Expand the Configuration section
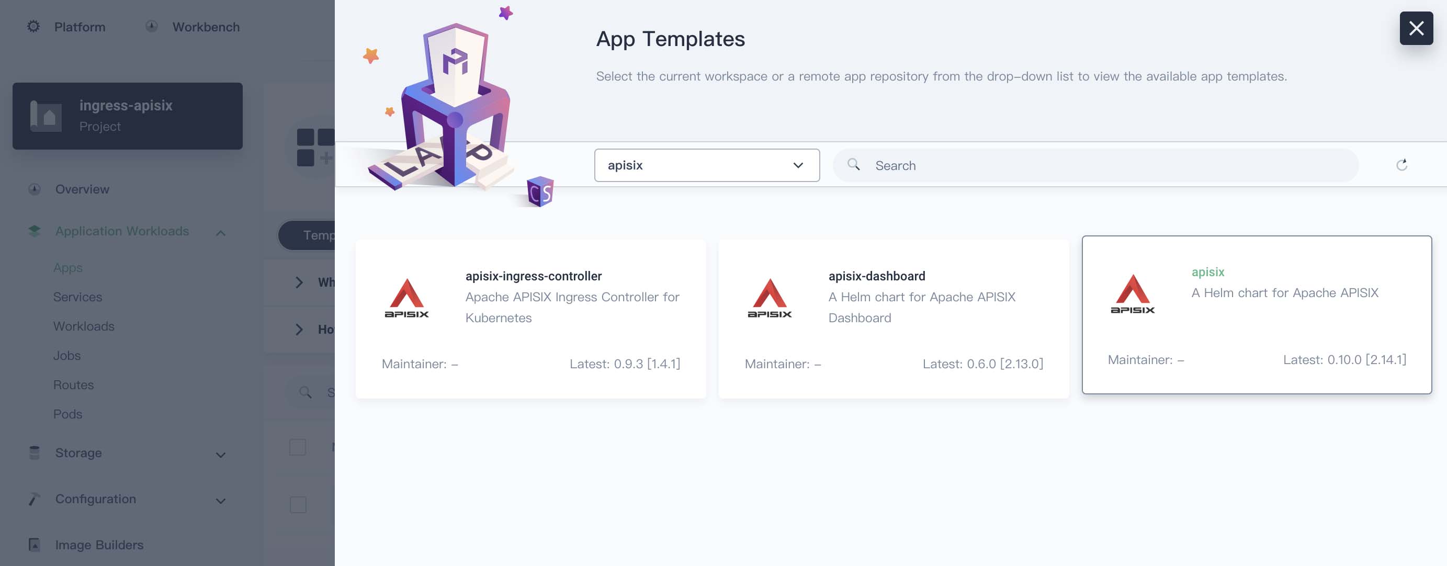This screenshot has width=1447, height=566. coord(221,500)
